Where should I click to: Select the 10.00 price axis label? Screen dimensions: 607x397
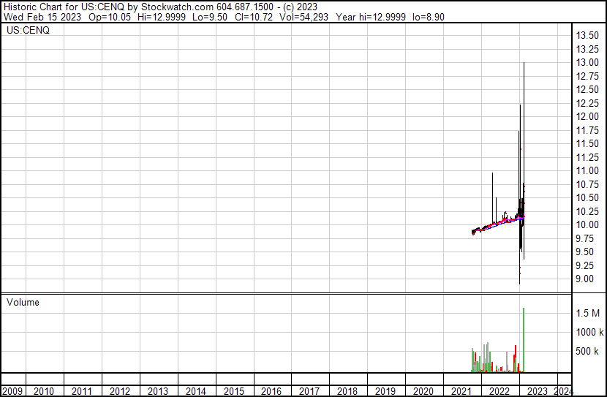click(589, 225)
